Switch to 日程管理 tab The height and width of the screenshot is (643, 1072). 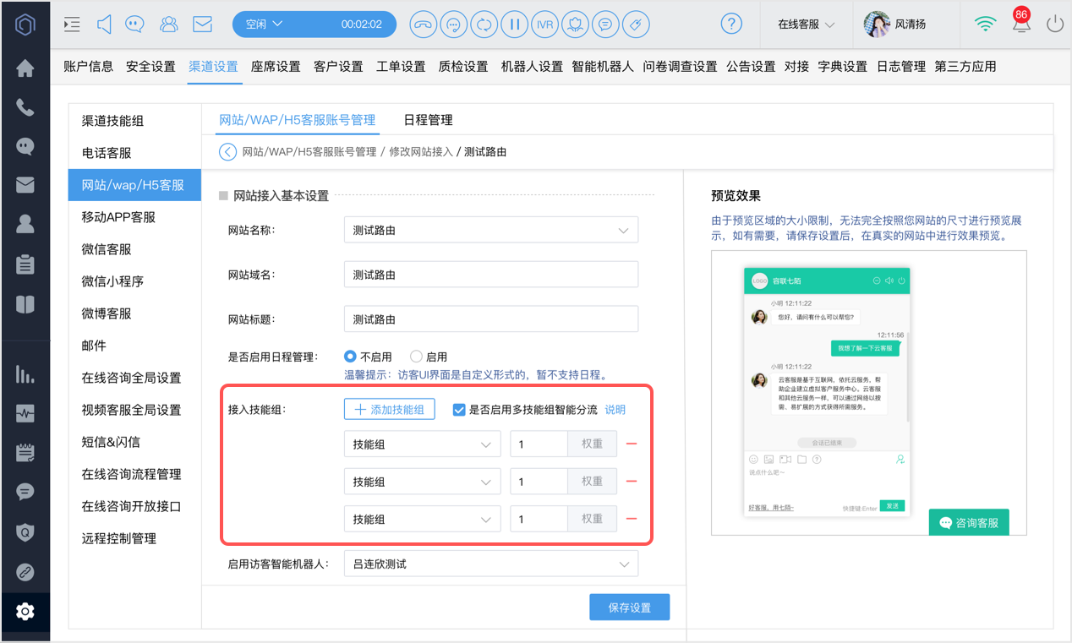pos(428,120)
